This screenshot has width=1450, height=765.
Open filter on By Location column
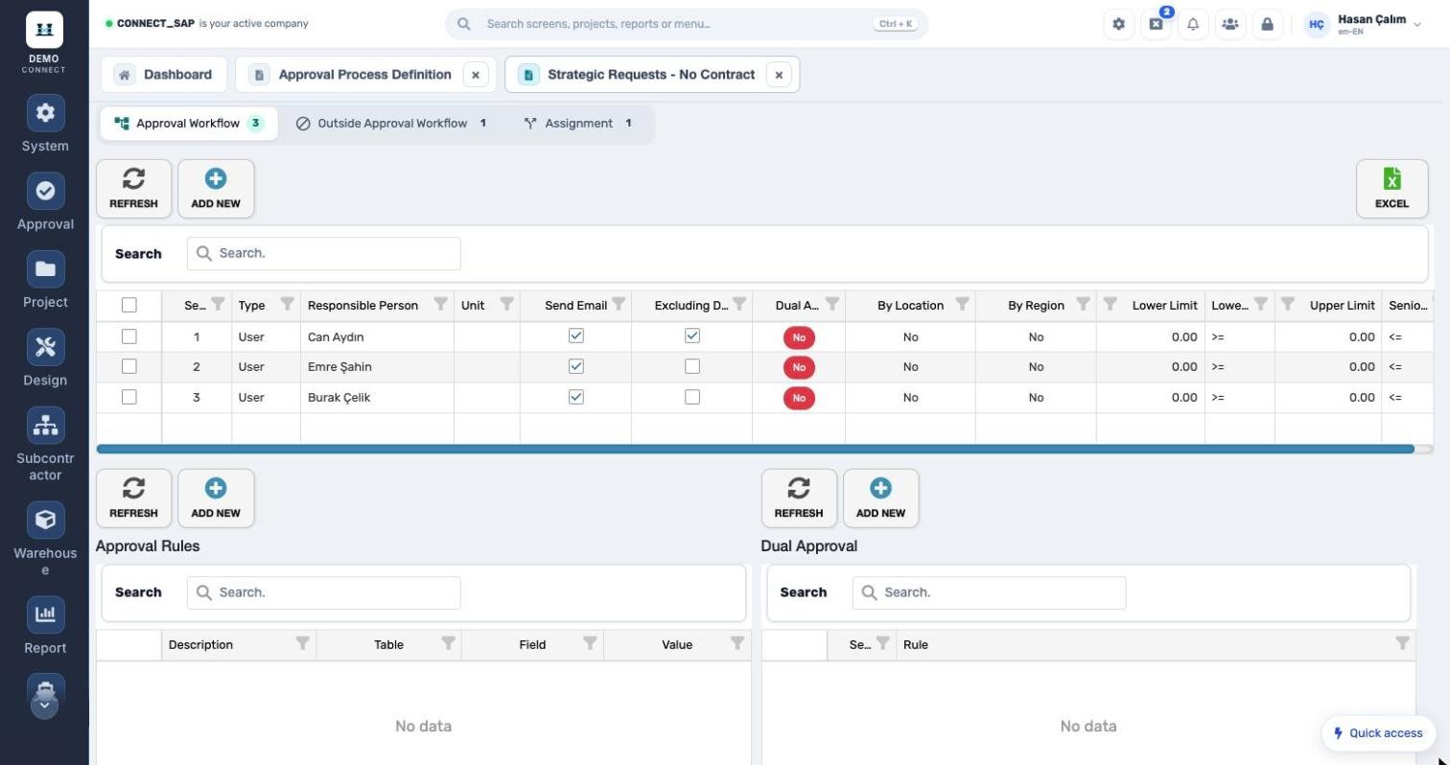pos(962,304)
